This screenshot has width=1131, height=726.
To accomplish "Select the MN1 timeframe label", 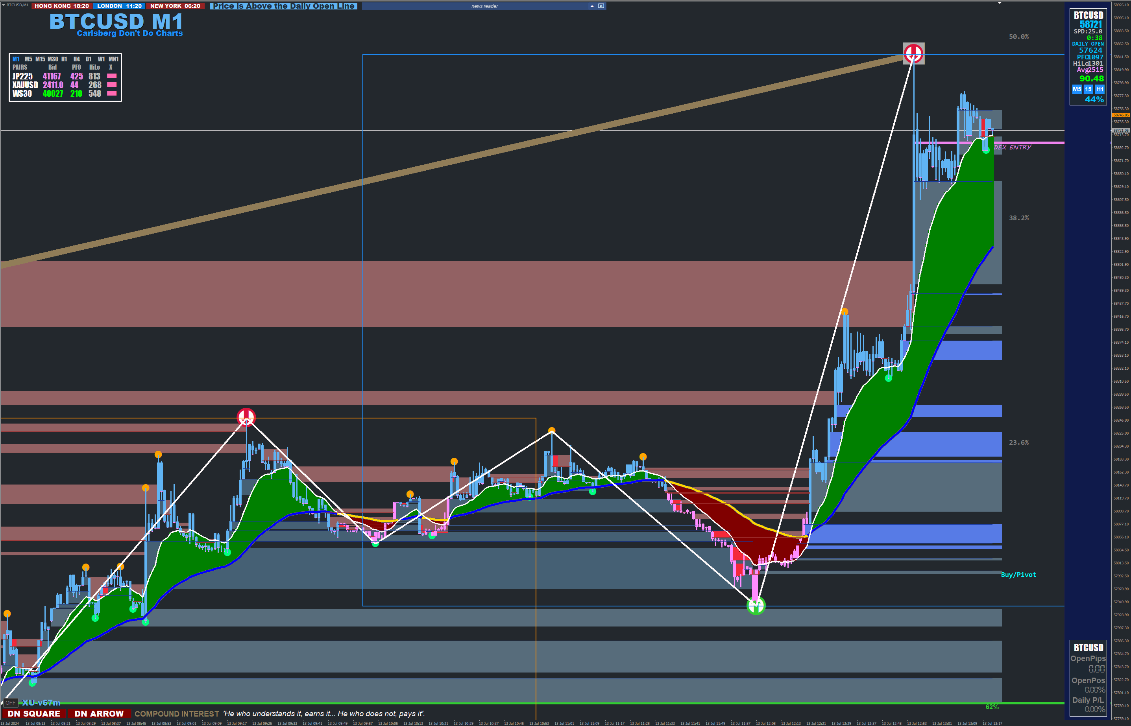I will click(114, 59).
